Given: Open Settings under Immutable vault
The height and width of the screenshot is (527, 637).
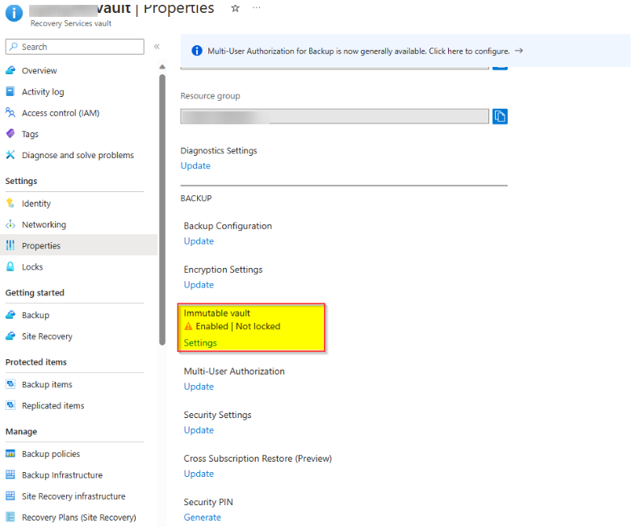Looking at the screenshot, I should pyautogui.click(x=200, y=343).
